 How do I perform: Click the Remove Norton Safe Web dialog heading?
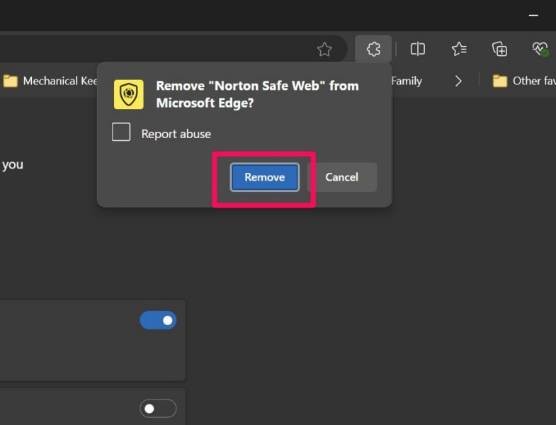coord(257,94)
